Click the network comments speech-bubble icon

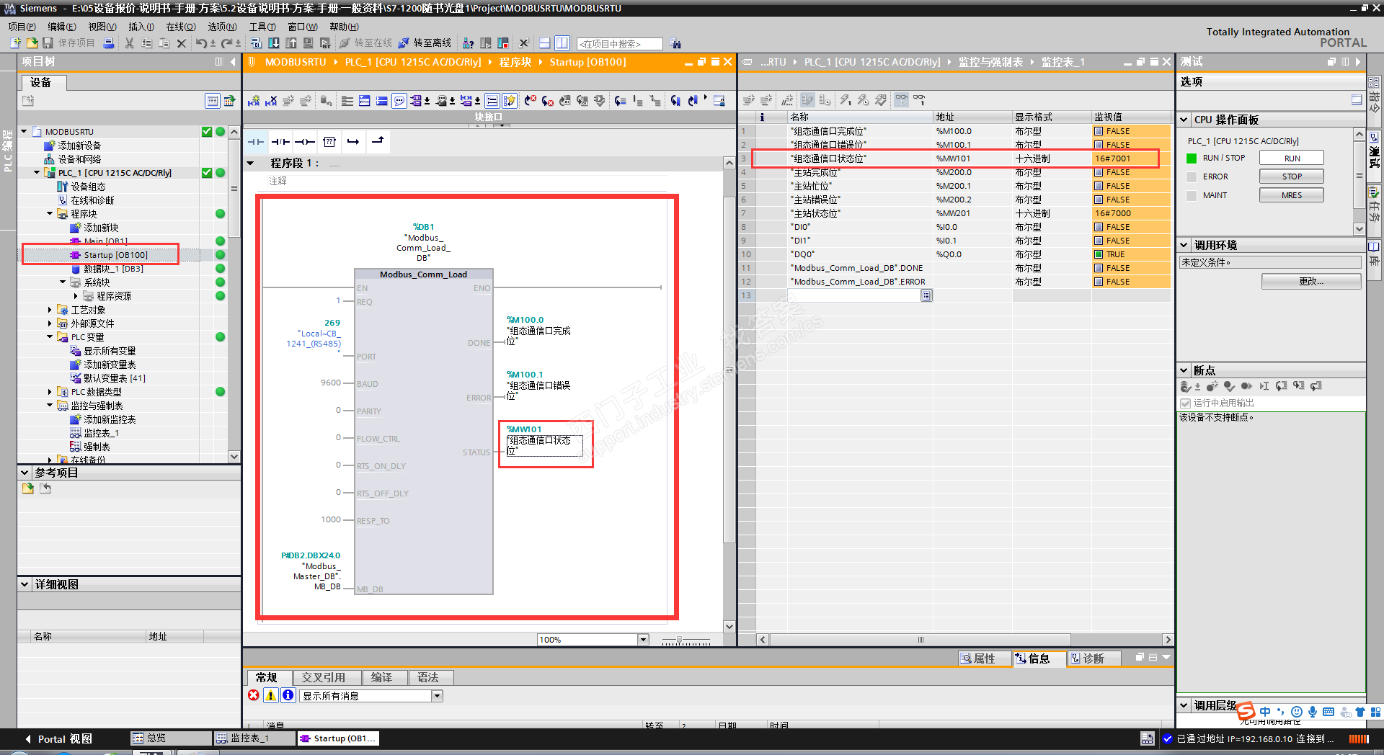(x=399, y=101)
